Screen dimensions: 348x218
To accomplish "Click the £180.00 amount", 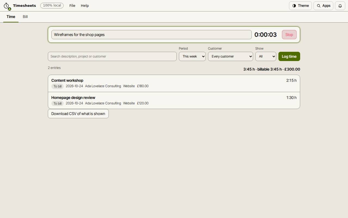I will [x=143, y=86].
